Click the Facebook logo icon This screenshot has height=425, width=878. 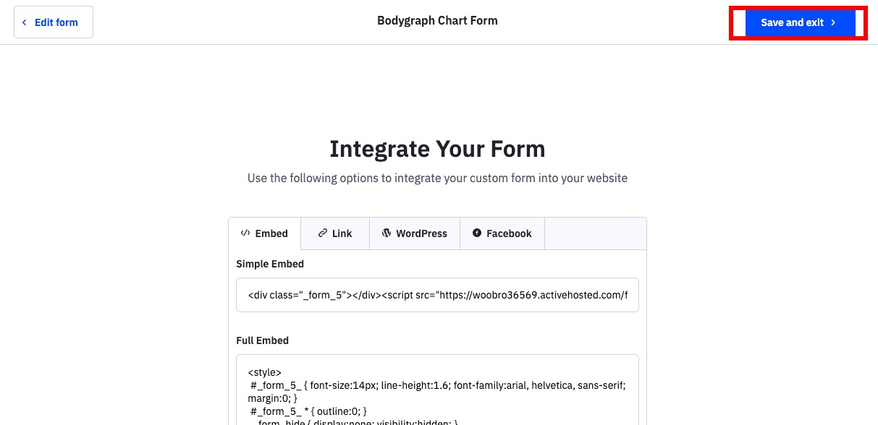(x=477, y=233)
